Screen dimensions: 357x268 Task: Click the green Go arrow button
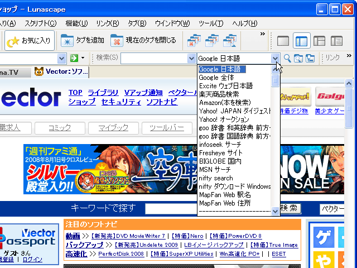tap(74, 58)
